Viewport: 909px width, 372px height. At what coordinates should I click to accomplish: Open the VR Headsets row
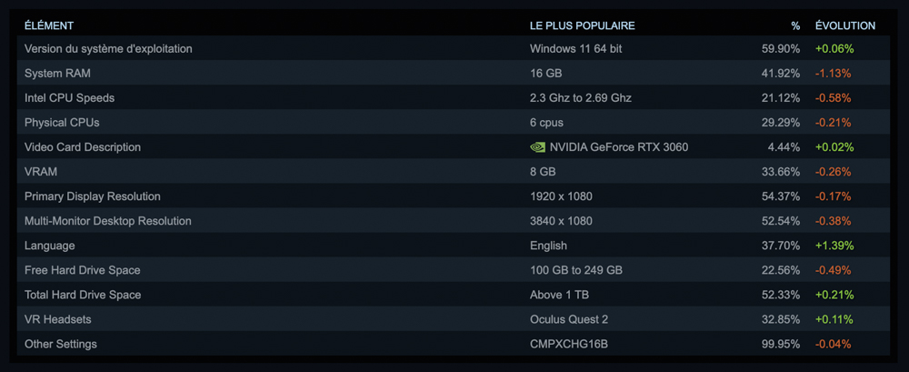click(x=454, y=319)
